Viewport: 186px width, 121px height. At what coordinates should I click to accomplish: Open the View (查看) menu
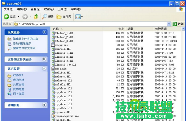(x=35, y=9)
